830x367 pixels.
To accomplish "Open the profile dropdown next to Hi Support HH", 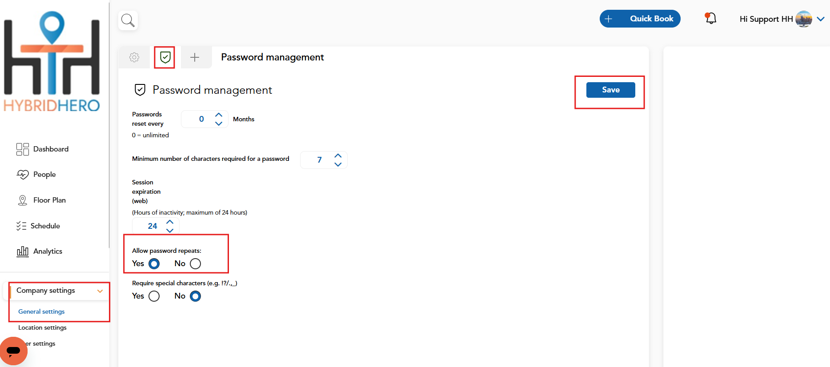I will [x=820, y=19].
